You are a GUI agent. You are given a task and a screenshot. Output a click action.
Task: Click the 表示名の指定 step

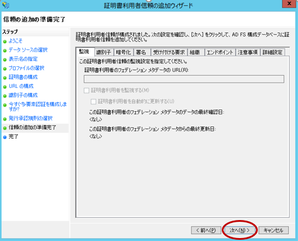click(x=23, y=59)
